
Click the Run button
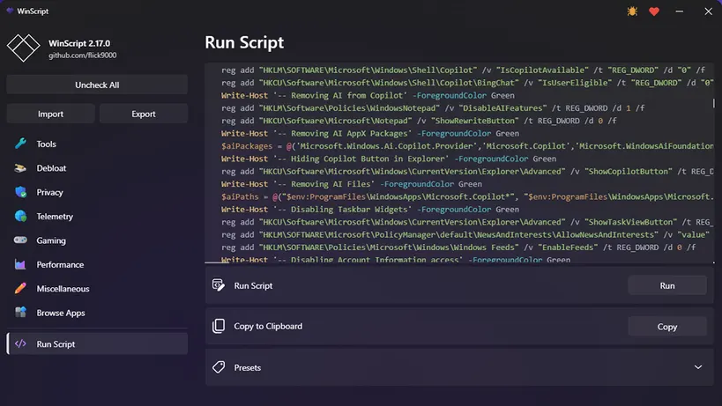pos(667,285)
